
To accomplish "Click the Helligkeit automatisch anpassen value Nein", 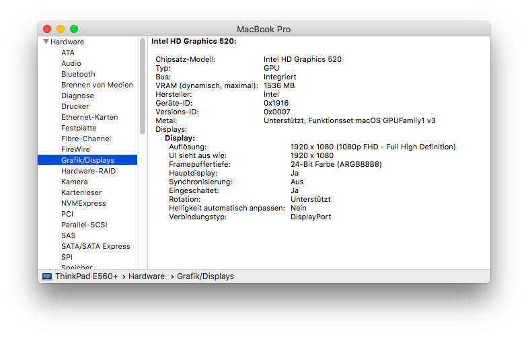I will [299, 209].
